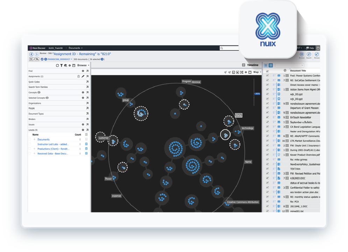Uncheck 'Fwd: Power Systems Confer' document
This screenshot has height=252, width=348.
268,75
